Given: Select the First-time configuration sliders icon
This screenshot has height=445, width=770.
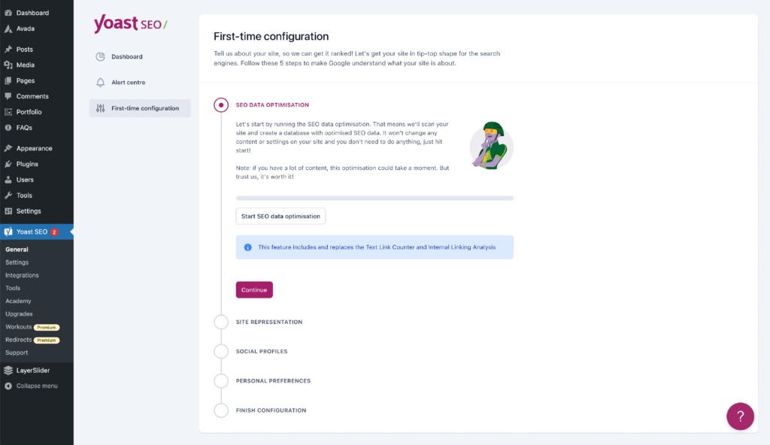Looking at the screenshot, I should pyautogui.click(x=100, y=108).
